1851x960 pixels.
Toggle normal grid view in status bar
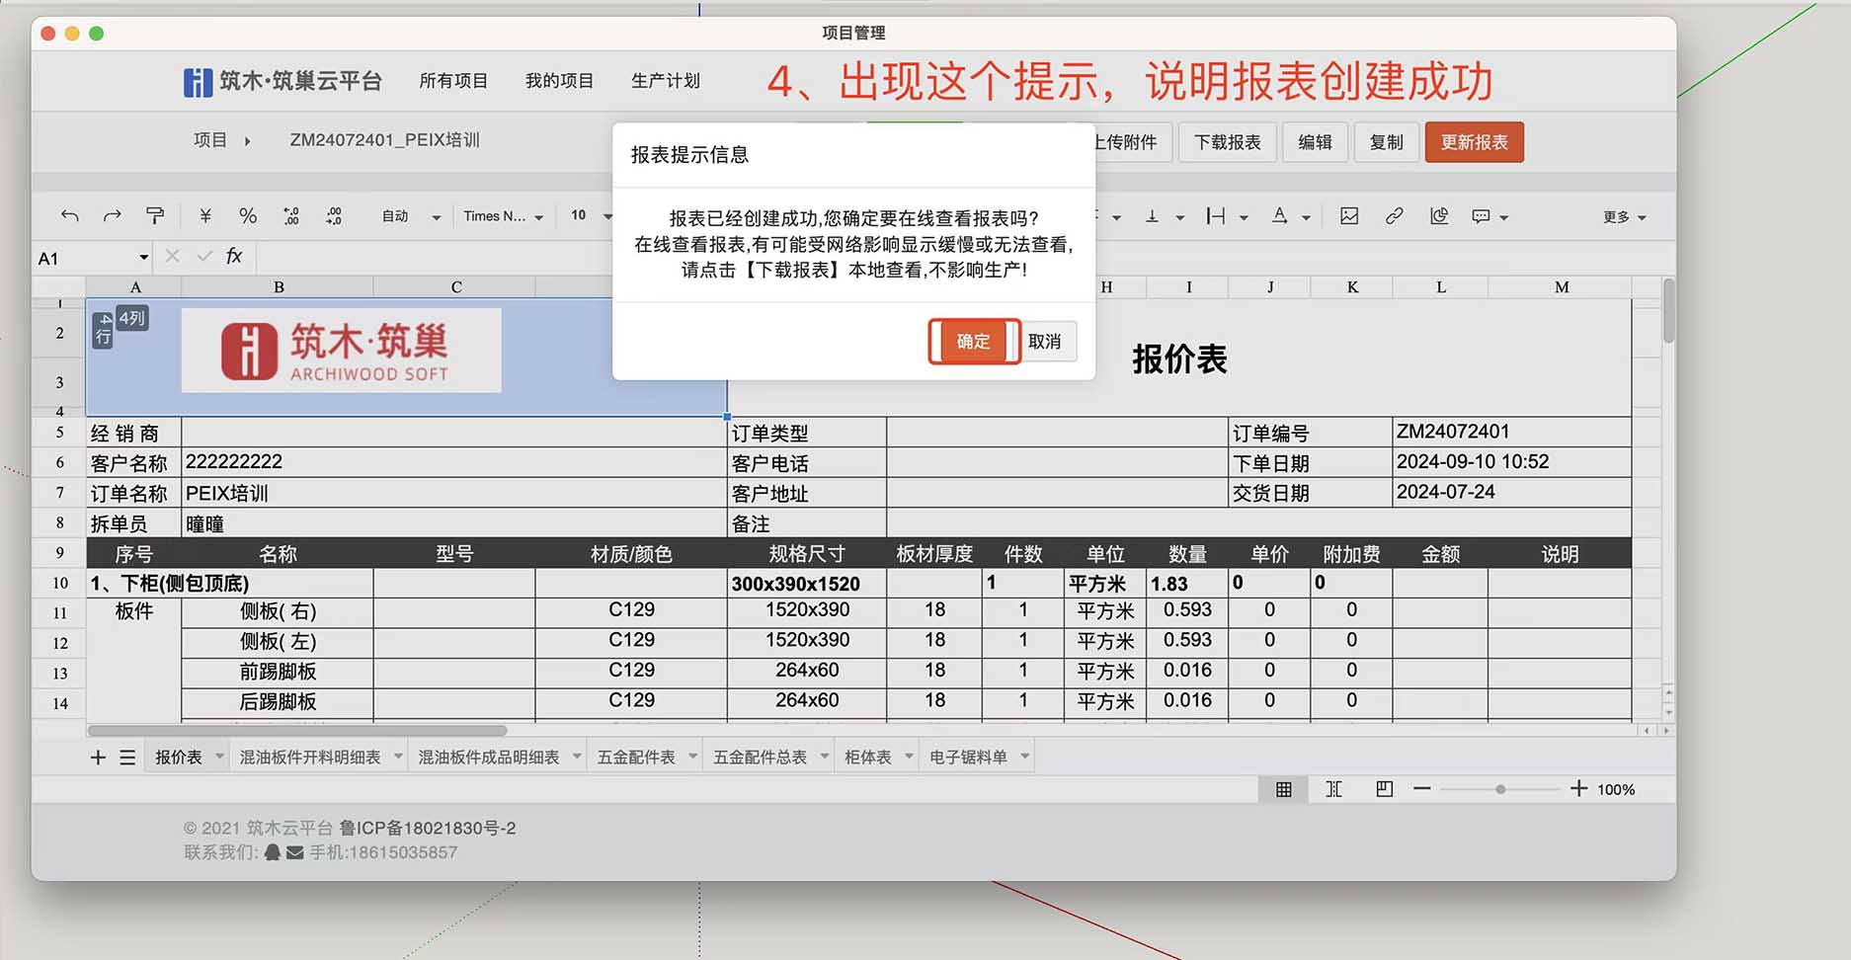click(x=1282, y=788)
